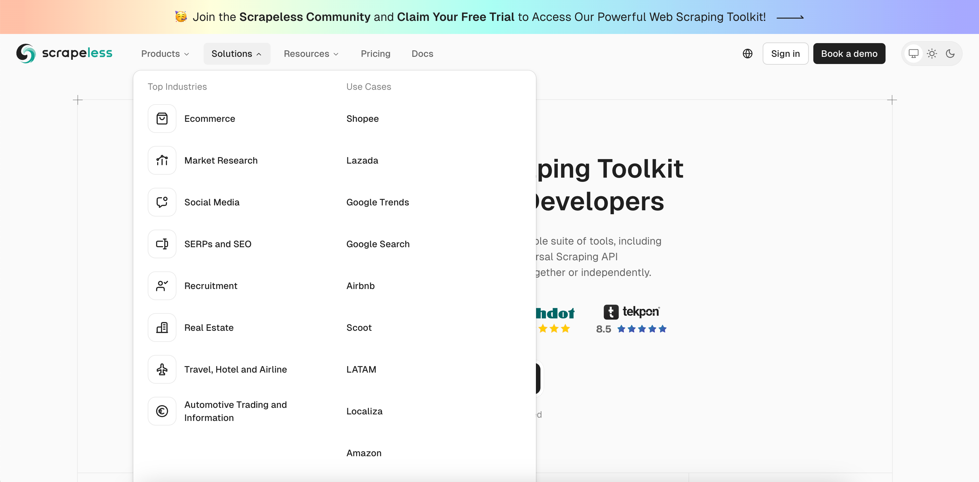979x482 pixels.
Task: Open the Pricing page
Action: [375, 54]
